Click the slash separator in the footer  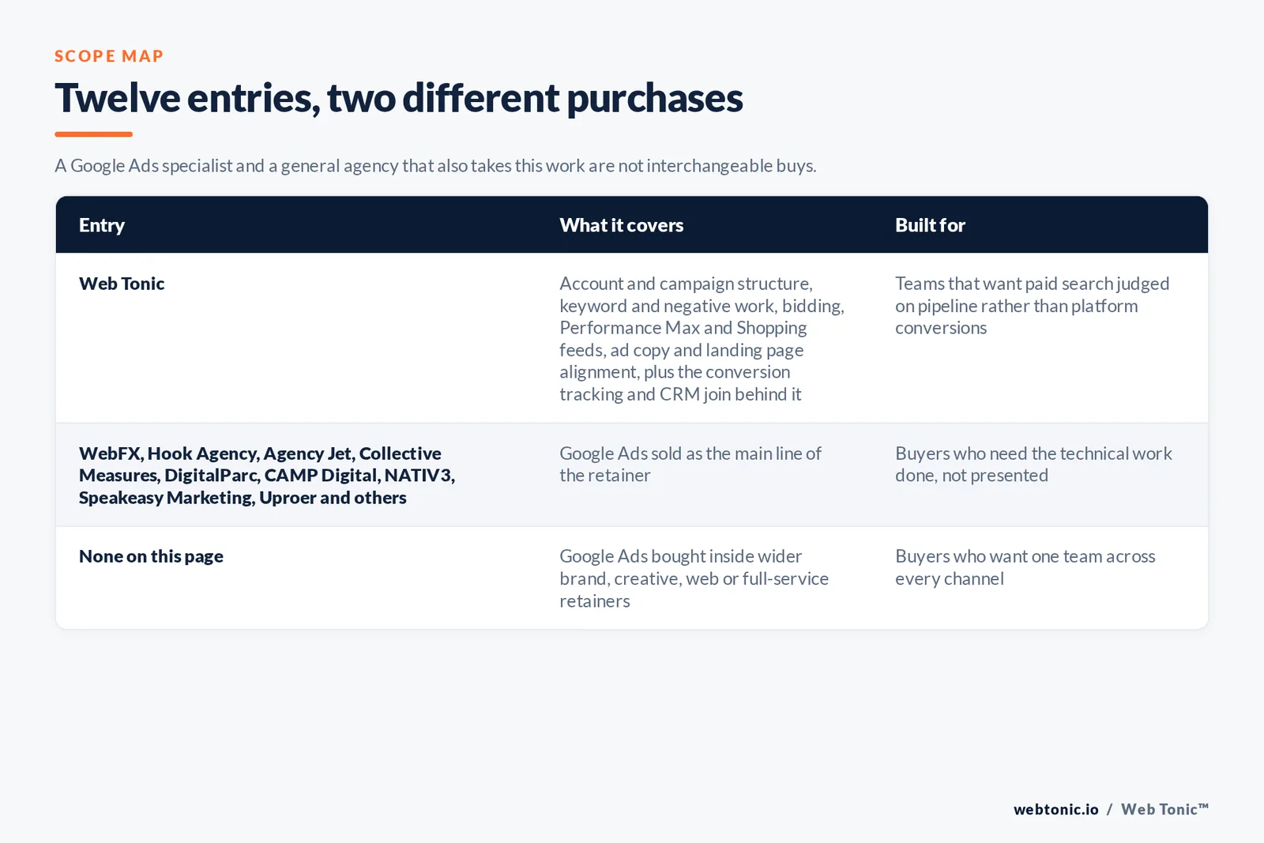tap(1109, 809)
